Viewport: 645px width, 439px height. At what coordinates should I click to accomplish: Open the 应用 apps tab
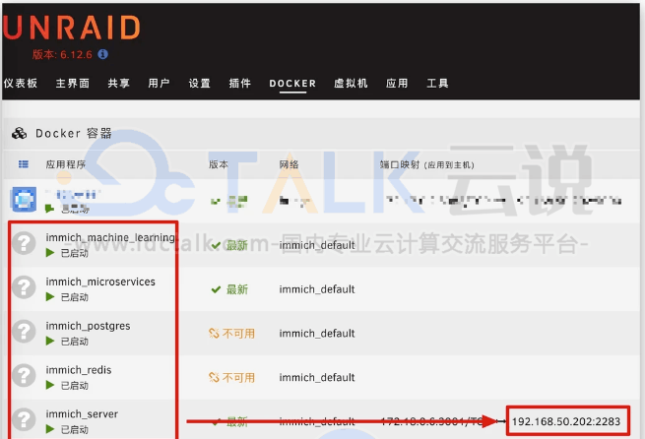tap(397, 83)
